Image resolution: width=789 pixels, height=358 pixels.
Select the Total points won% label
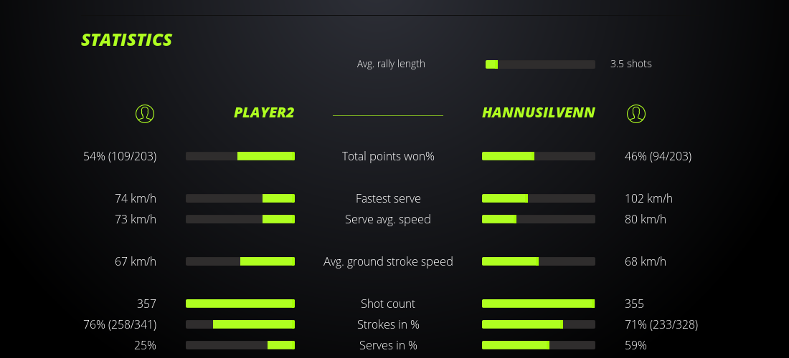coord(388,156)
